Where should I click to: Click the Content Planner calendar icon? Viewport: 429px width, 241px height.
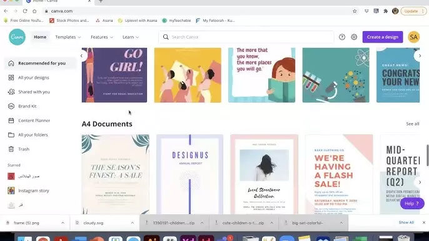pos(11,120)
